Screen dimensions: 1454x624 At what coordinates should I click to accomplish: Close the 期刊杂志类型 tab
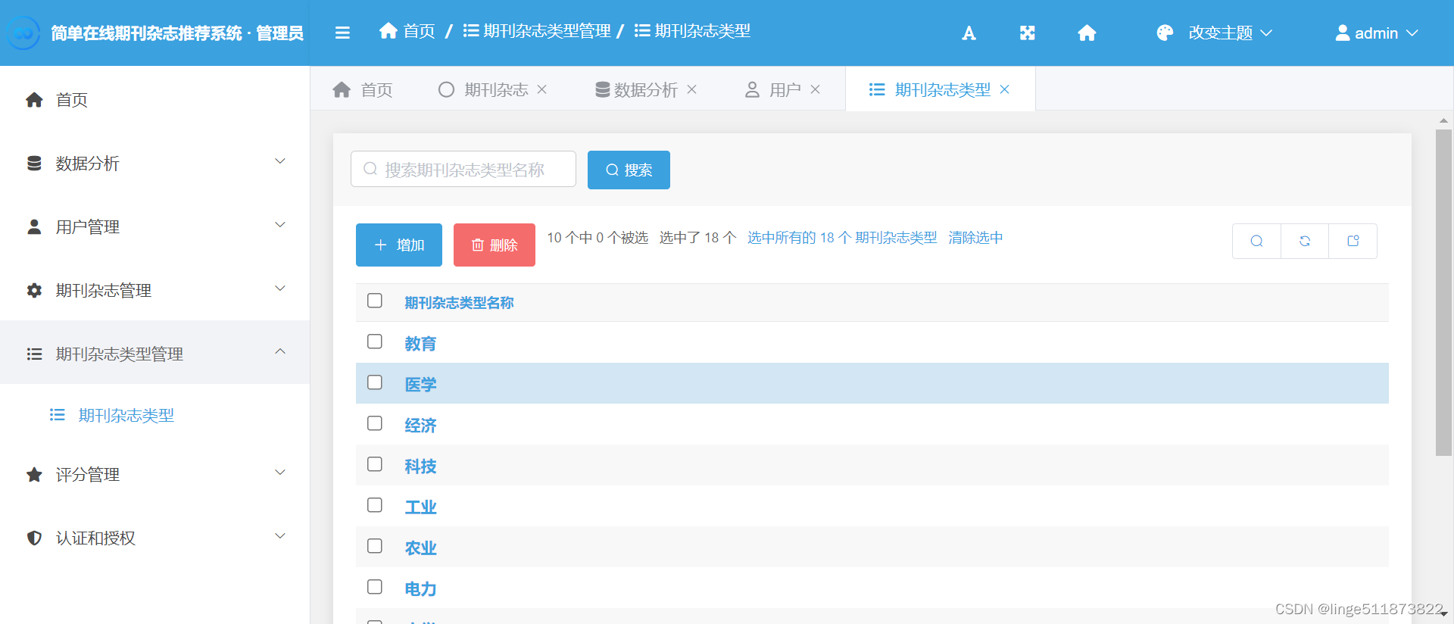click(1004, 89)
